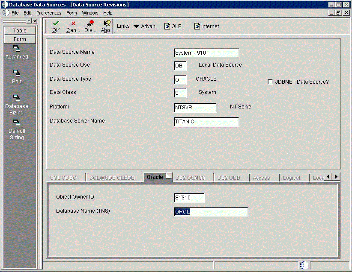Open the Advan... toolbar link
352x272 pixels.
click(150, 26)
